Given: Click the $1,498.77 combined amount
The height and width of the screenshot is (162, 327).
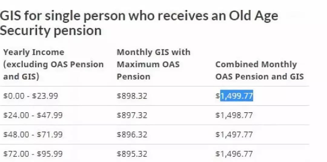Looking at the screenshot, I should [x=234, y=115].
